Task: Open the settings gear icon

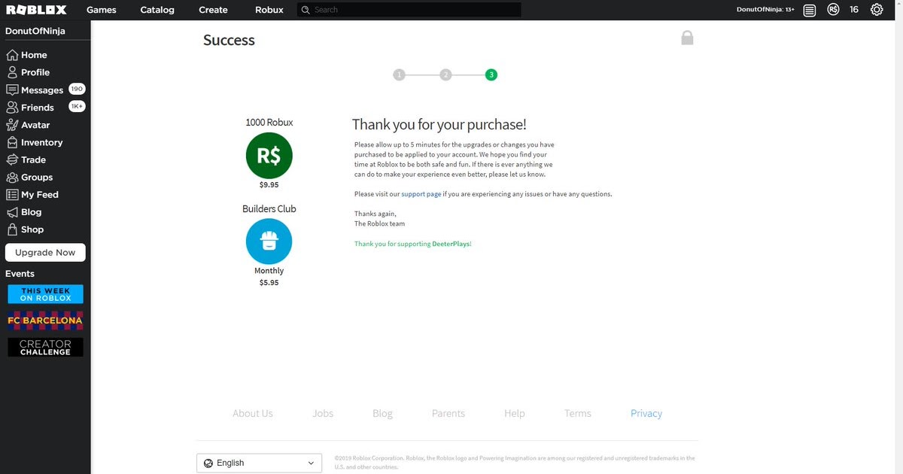Action: coord(877,10)
